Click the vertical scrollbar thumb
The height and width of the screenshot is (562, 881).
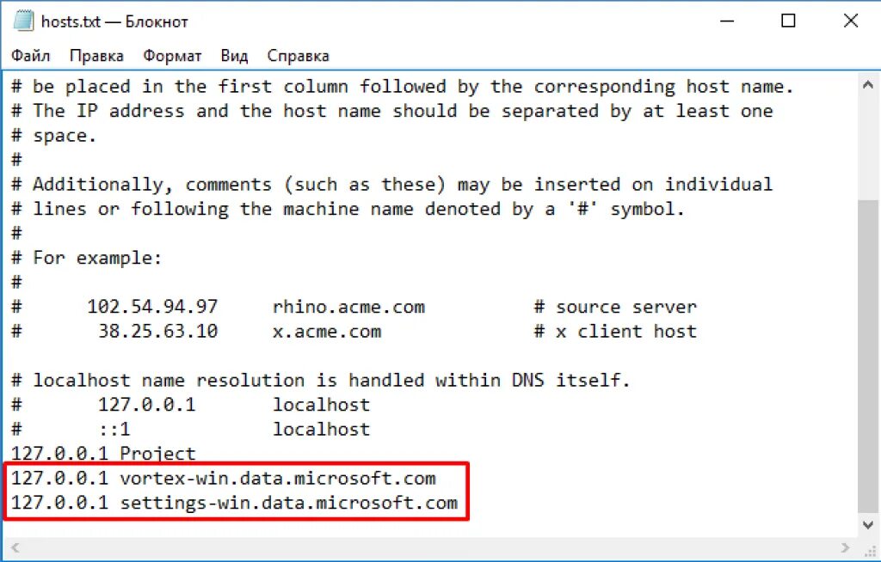point(869,356)
